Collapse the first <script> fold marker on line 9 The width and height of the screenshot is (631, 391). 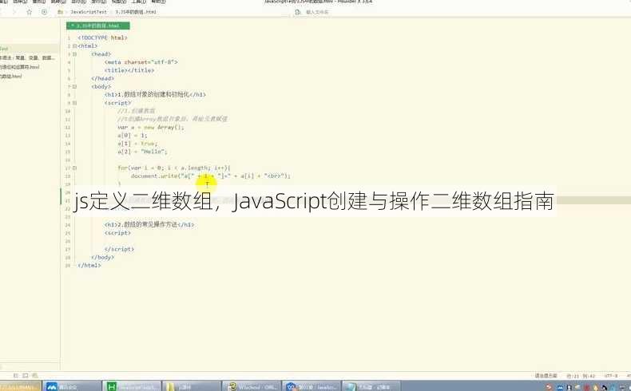(74, 103)
